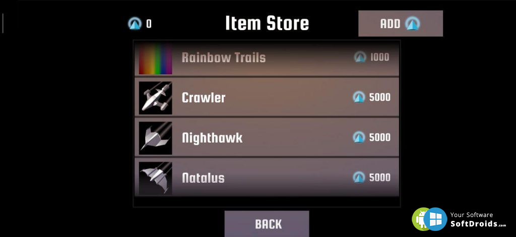Select the Crawler item name
516x237 pixels.
click(x=204, y=98)
